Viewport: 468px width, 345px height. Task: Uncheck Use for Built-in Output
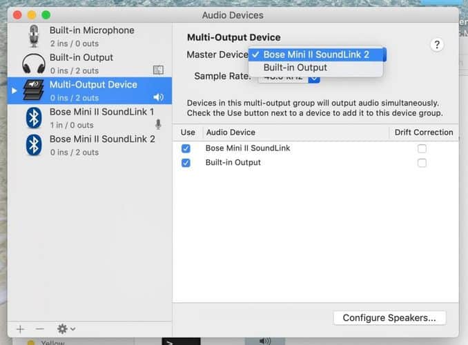tap(186, 163)
